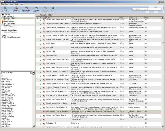Open the Help menu

[21, 4]
